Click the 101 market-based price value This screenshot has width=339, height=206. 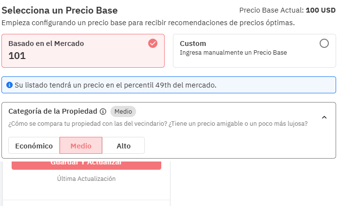coord(17,56)
